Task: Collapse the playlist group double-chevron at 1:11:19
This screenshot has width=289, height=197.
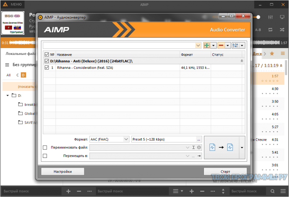Action: click(281, 65)
